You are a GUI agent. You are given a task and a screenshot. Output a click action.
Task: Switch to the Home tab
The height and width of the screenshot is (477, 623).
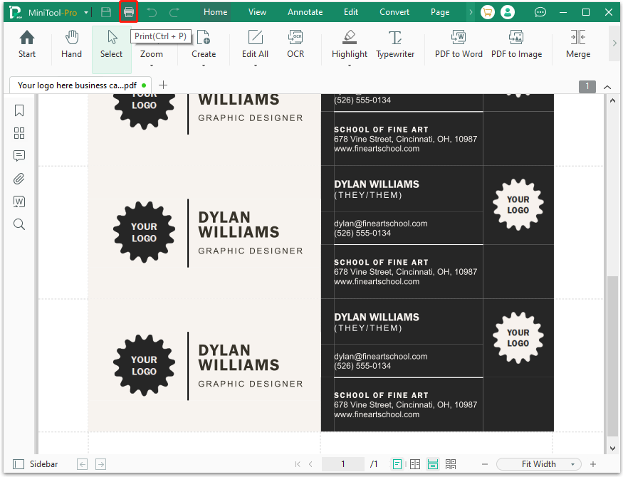click(215, 12)
